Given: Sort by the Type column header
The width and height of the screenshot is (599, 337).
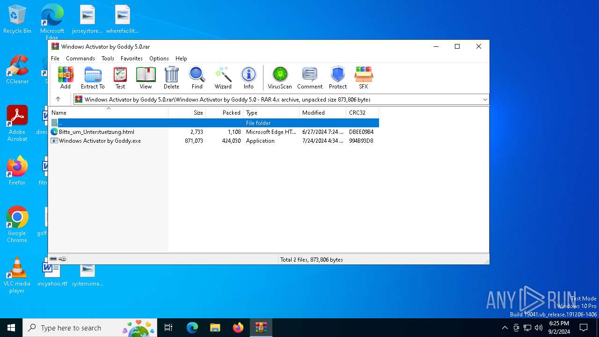Looking at the screenshot, I should [x=271, y=113].
